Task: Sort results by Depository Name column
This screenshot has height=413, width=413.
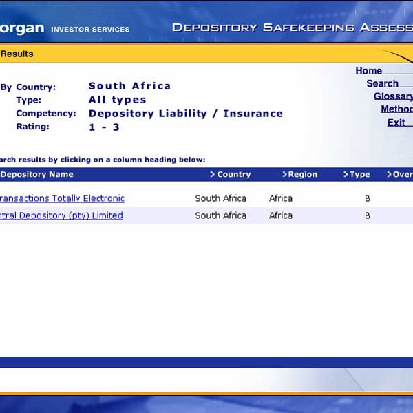Action: tap(36, 175)
